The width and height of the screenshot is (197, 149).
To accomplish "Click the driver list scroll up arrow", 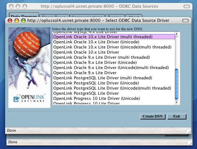I will 176,34.
